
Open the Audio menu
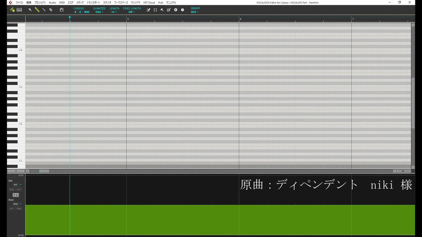pos(52,3)
